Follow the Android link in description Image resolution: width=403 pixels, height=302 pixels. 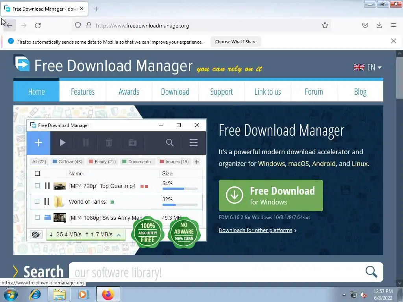tap(324, 164)
